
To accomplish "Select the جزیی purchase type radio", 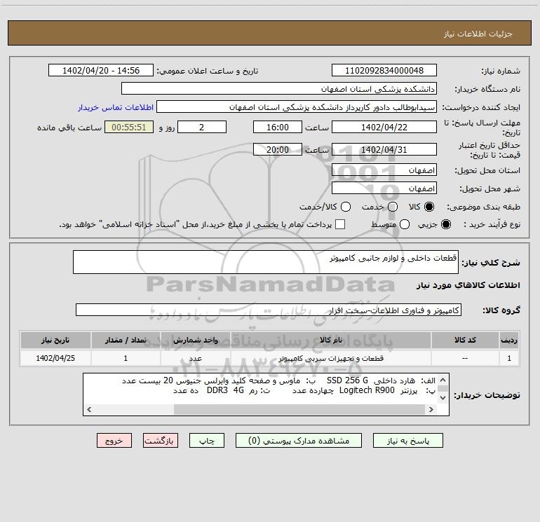I will pos(445,224).
